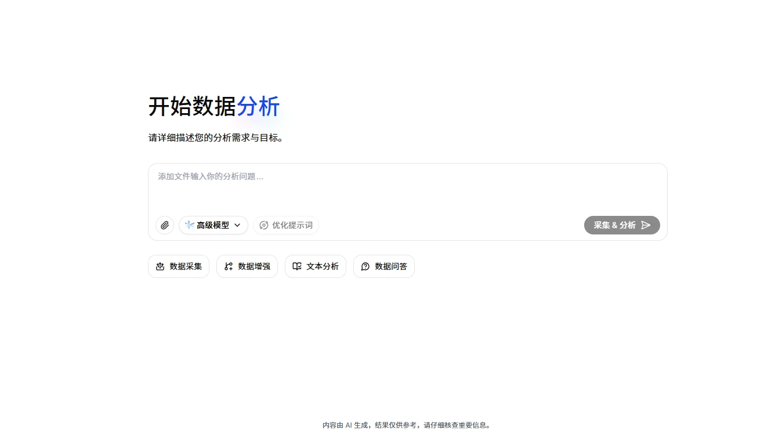Open the 高级模型 model selector
Viewport: 775px width, 430px height.
(213, 225)
